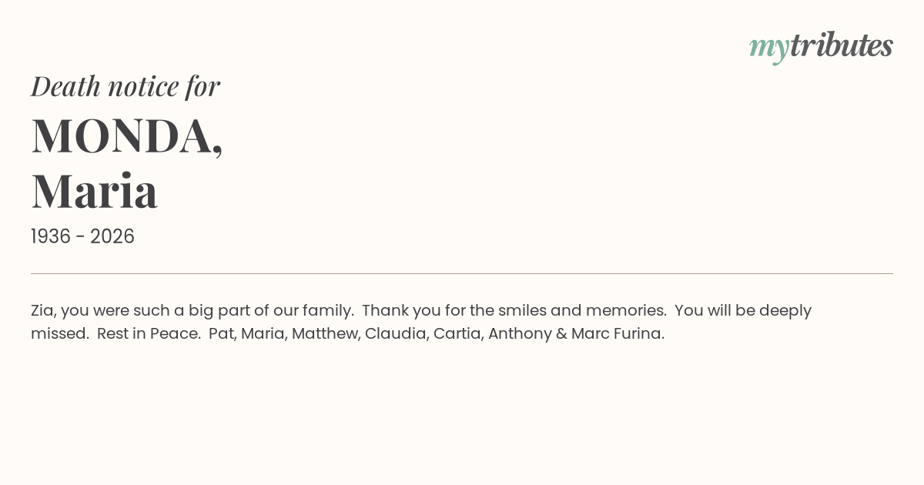924x485 pixels.
Task: Click the name "Claudia" in the message
Action: coord(396,333)
